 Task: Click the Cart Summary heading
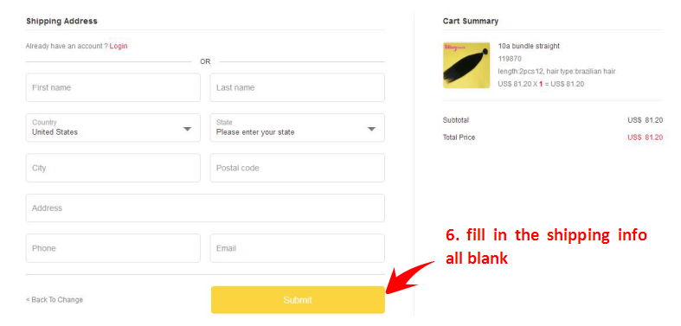click(x=471, y=21)
